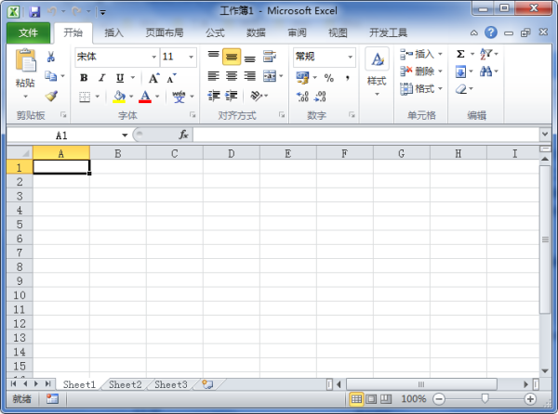Image resolution: width=558 pixels, height=414 pixels.
Task: Click the Save icon in quick access toolbar
Action: (34, 12)
